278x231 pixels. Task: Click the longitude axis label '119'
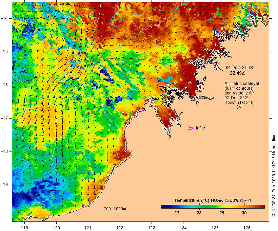(x=24, y=228)
